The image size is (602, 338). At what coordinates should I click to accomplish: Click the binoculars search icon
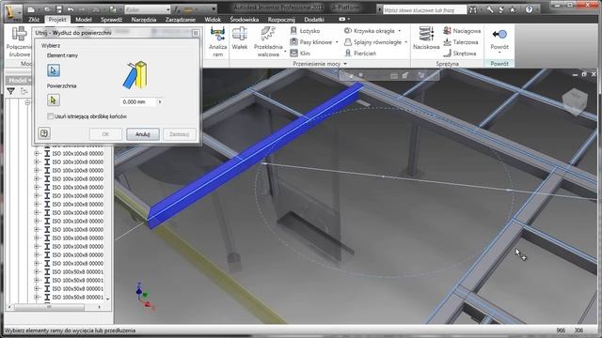[x=473, y=9]
